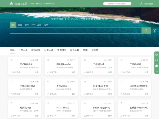This screenshot has height=119, width=159.
Task: Select the 百度 search engine tab
Action: point(20,25)
